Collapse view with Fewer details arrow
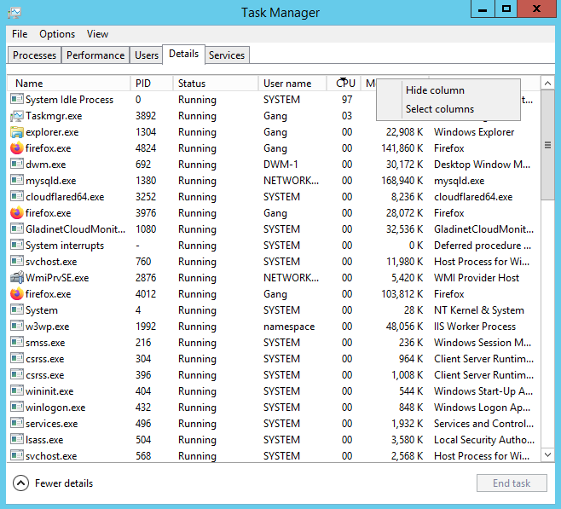Viewport: 561px width, 509px height. coord(20,483)
